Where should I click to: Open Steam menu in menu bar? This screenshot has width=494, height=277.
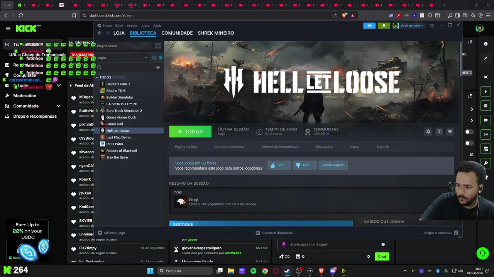107,26
